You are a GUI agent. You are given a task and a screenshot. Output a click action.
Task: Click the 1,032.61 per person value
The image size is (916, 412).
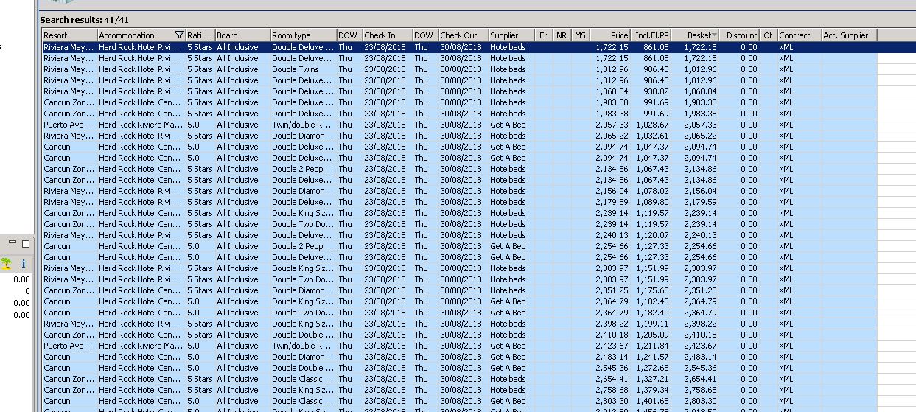point(652,136)
